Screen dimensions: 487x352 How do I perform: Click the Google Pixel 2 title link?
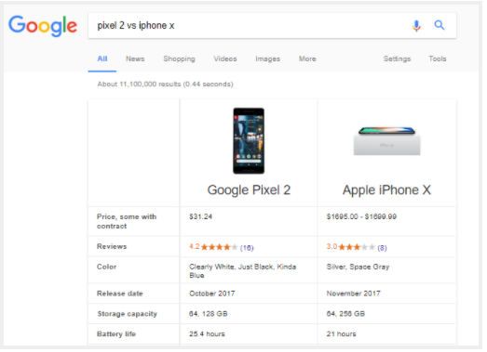pyautogui.click(x=249, y=190)
